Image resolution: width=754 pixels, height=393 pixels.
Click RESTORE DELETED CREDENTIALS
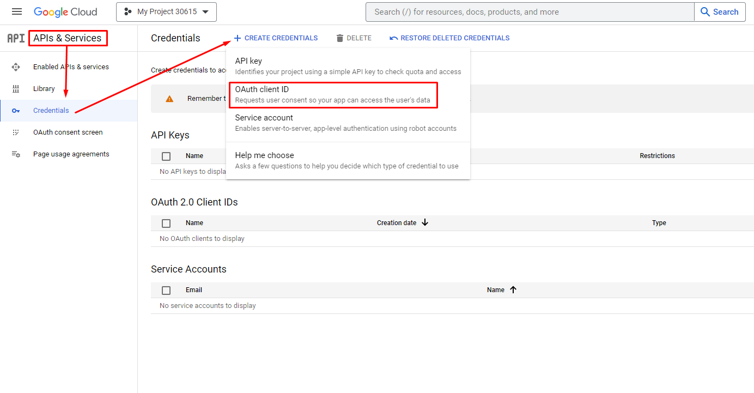(x=455, y=38)
